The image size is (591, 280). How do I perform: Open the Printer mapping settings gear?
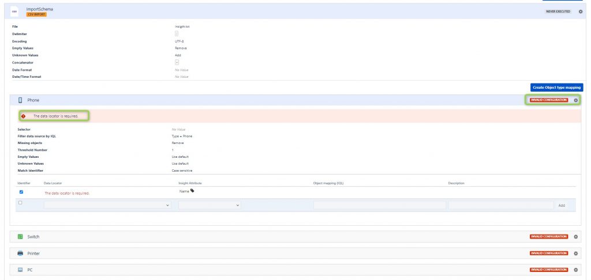(x=575, y=253)
